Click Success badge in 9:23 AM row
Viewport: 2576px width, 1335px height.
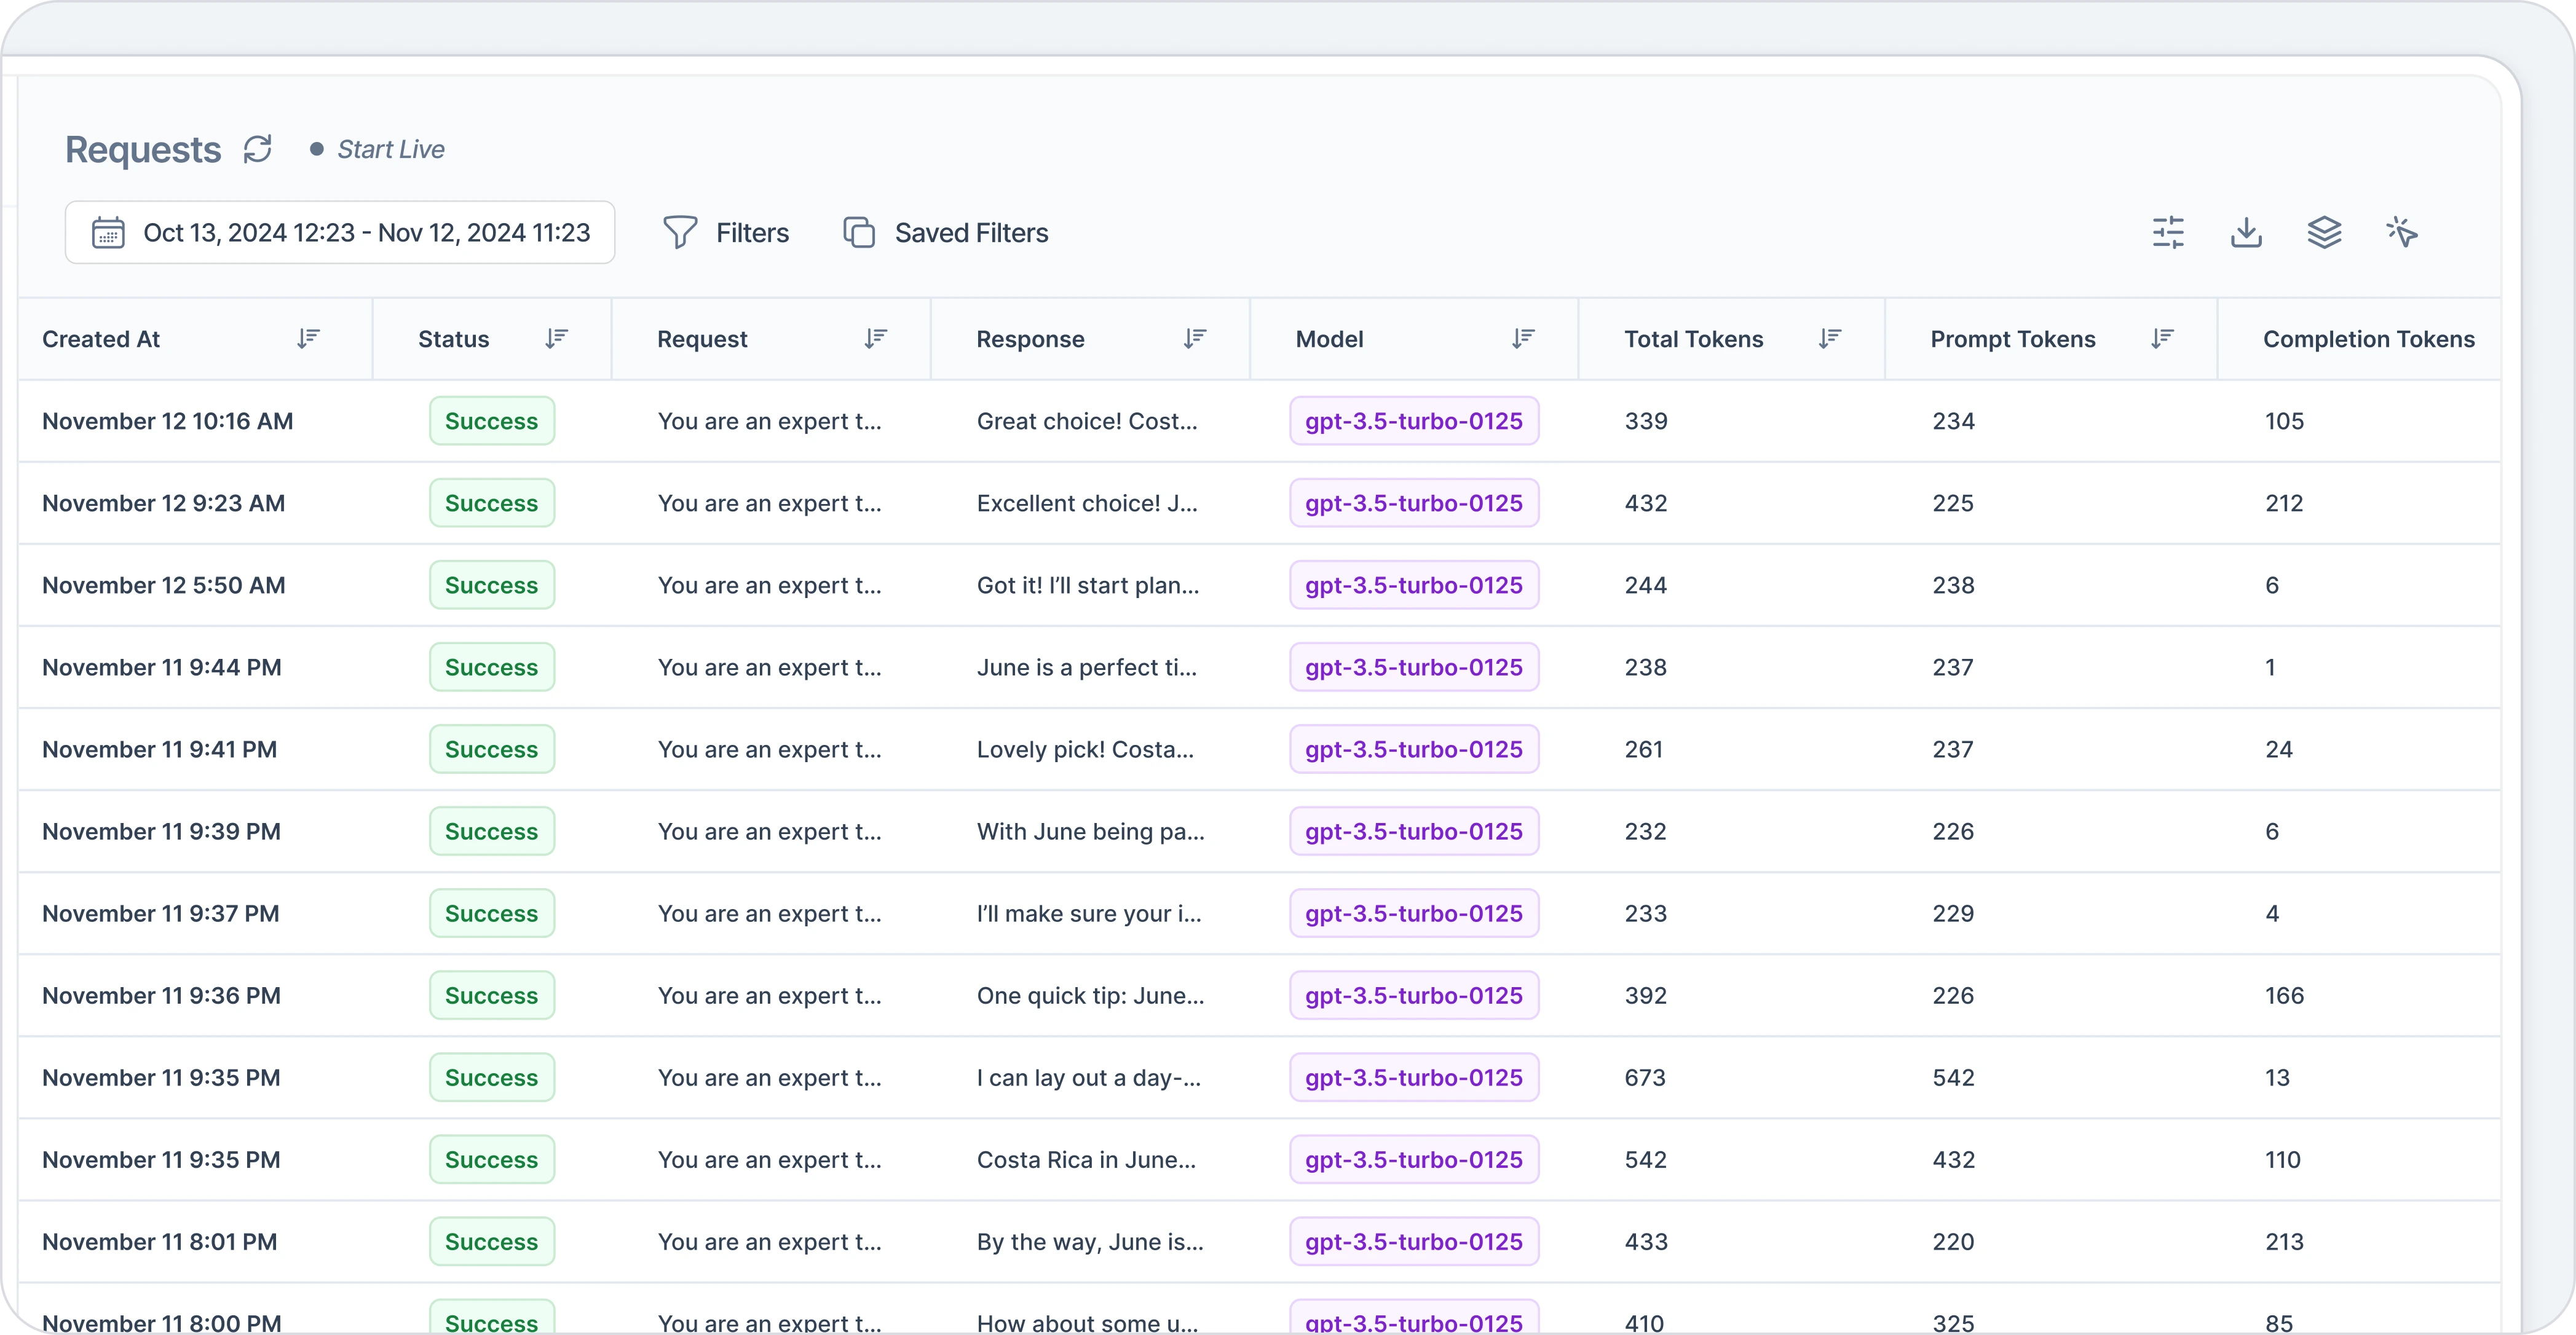[491, 503]
